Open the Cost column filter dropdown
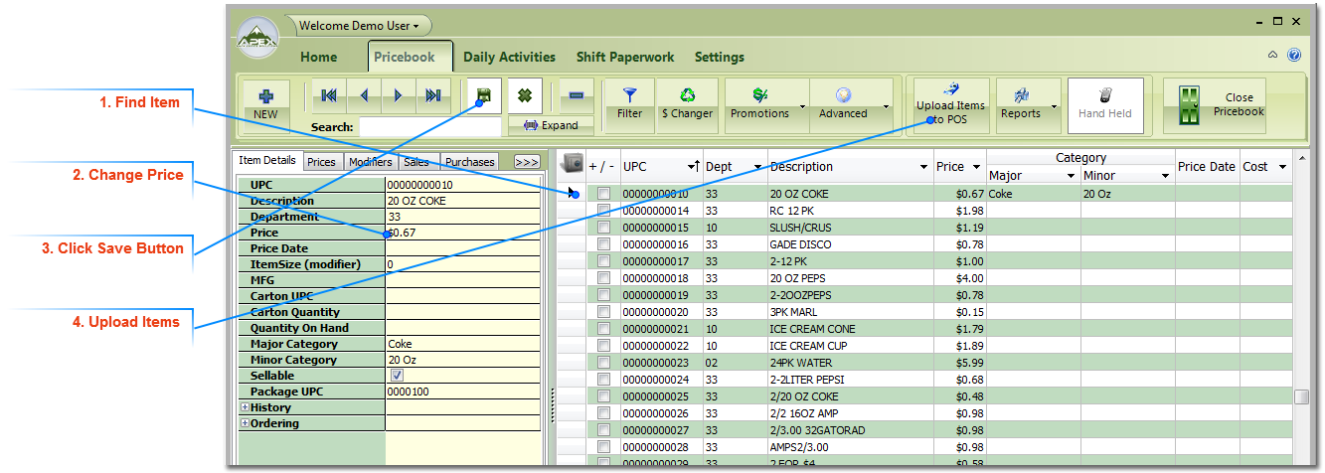The width and height of the screenshot is (1325, 473). [x=1282, y=167]
